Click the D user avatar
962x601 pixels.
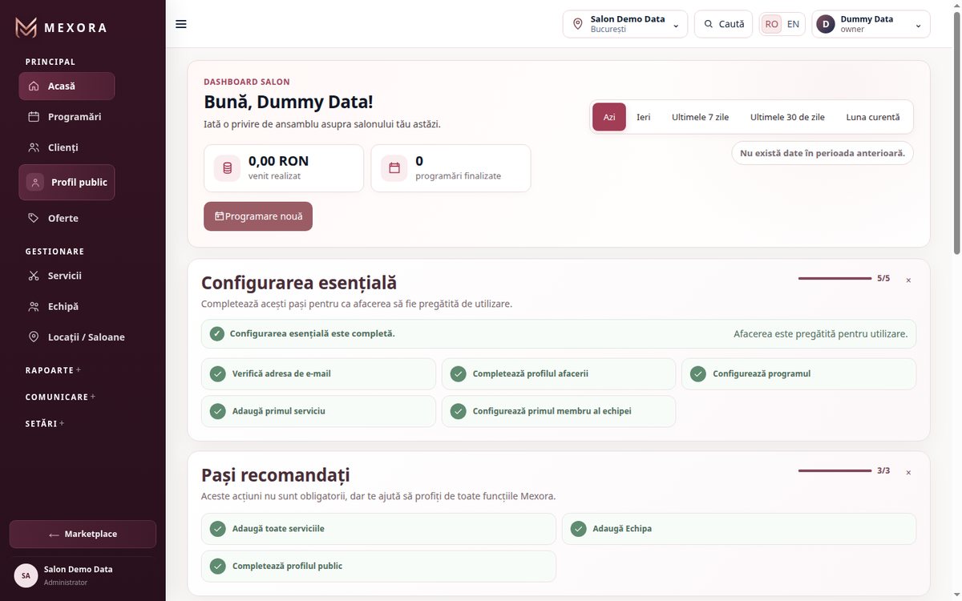(826, 24)
